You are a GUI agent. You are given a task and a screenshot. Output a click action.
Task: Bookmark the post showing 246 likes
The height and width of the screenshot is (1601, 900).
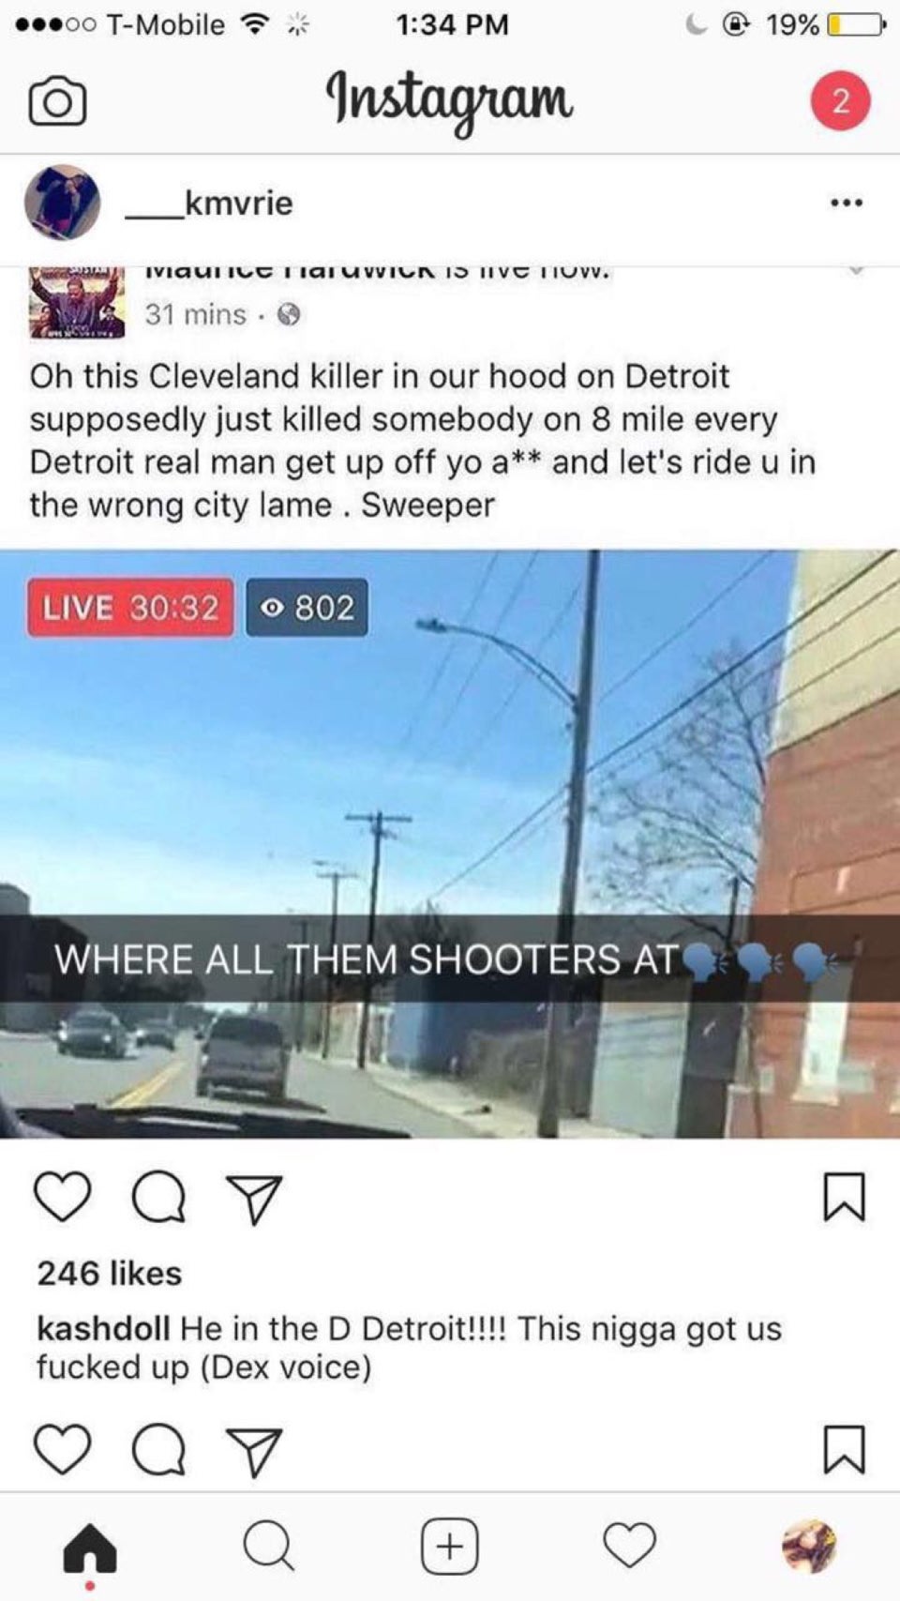[844, 1197]
